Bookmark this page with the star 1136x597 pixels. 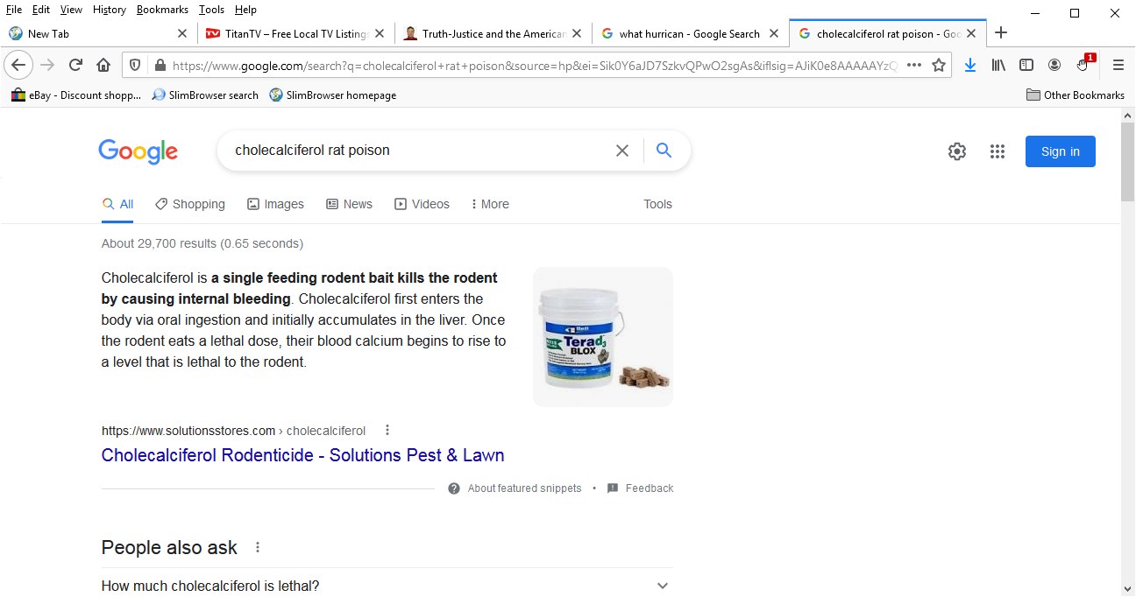(939, 65)
